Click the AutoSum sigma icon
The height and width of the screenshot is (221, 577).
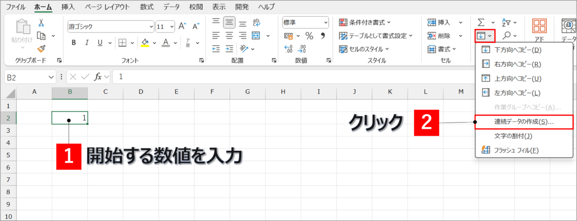tap(481, 22)
